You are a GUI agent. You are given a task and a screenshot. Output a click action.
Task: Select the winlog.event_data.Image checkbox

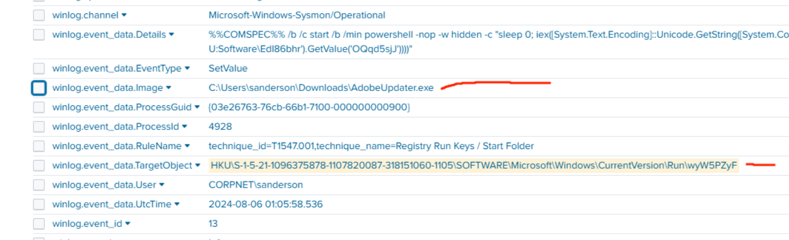coord(39,88)
